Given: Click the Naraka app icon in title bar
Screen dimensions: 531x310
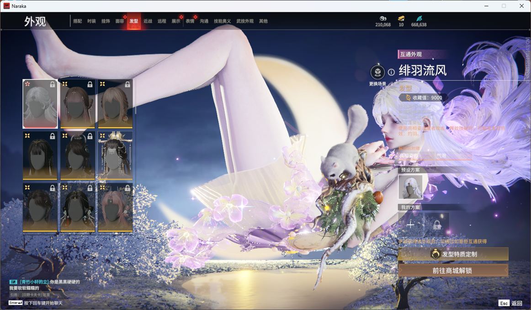Looking at the screenshot, I should point(6,6).
